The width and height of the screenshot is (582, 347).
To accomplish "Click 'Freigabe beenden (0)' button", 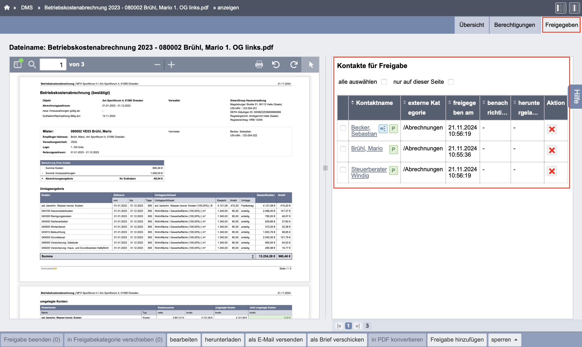I will click(32, 340).
